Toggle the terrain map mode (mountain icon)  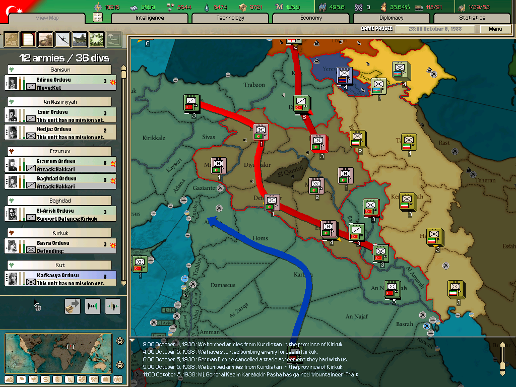click(10, 379)
